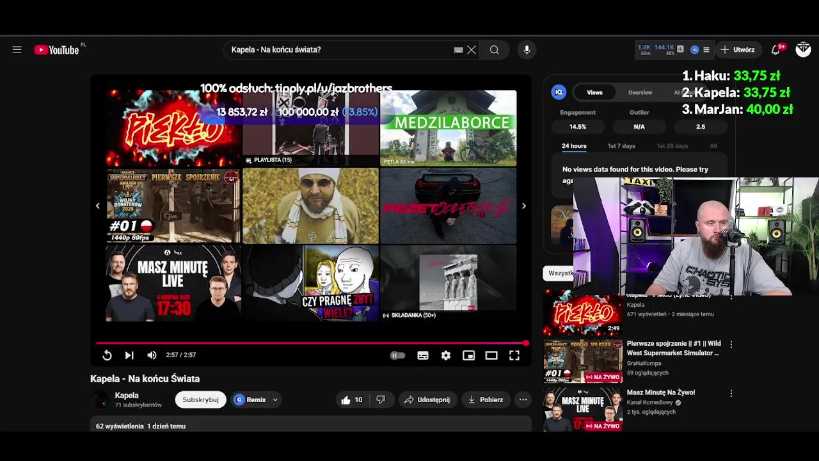
Task: Open MEDZILABORCE end-screen video
Action: click(x=448, y=128)
